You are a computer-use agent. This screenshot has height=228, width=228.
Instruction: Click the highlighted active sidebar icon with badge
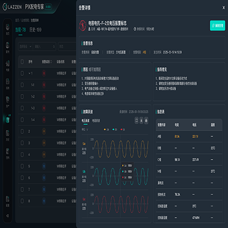tap(8, 119)
